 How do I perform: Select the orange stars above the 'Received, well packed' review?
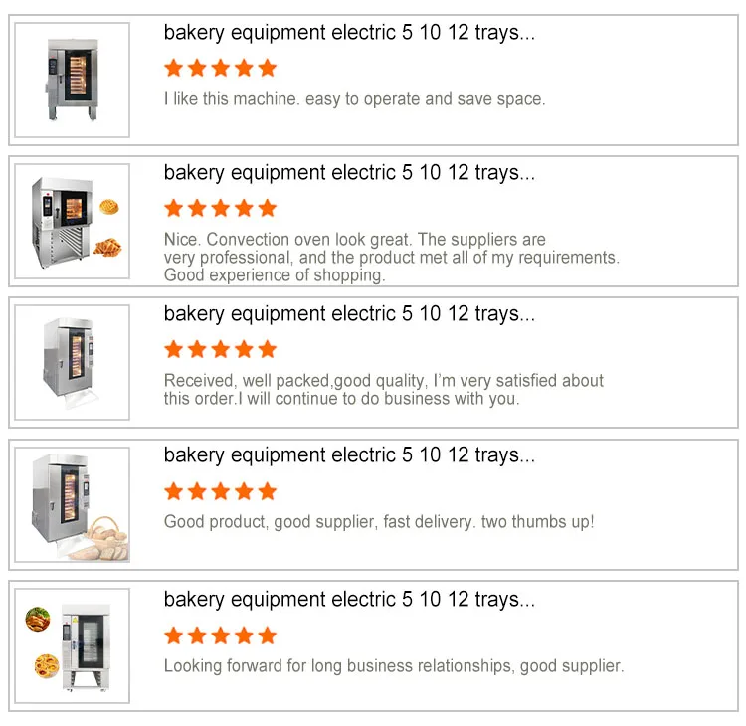pyautogui.click(x=220, y=349)
